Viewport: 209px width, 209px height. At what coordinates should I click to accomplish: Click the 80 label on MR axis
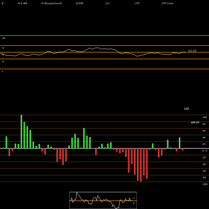click(204, 124)
